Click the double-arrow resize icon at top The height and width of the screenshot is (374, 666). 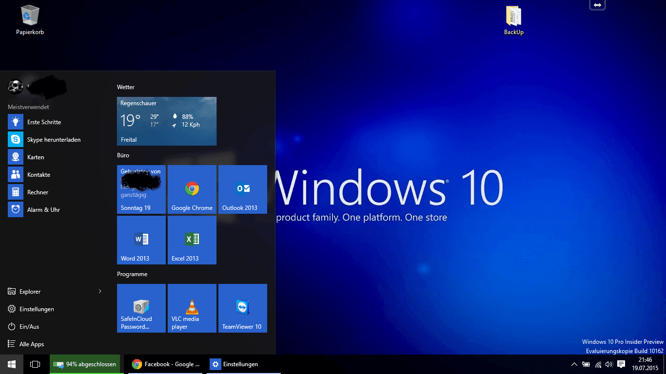click(x=597, y=5)
